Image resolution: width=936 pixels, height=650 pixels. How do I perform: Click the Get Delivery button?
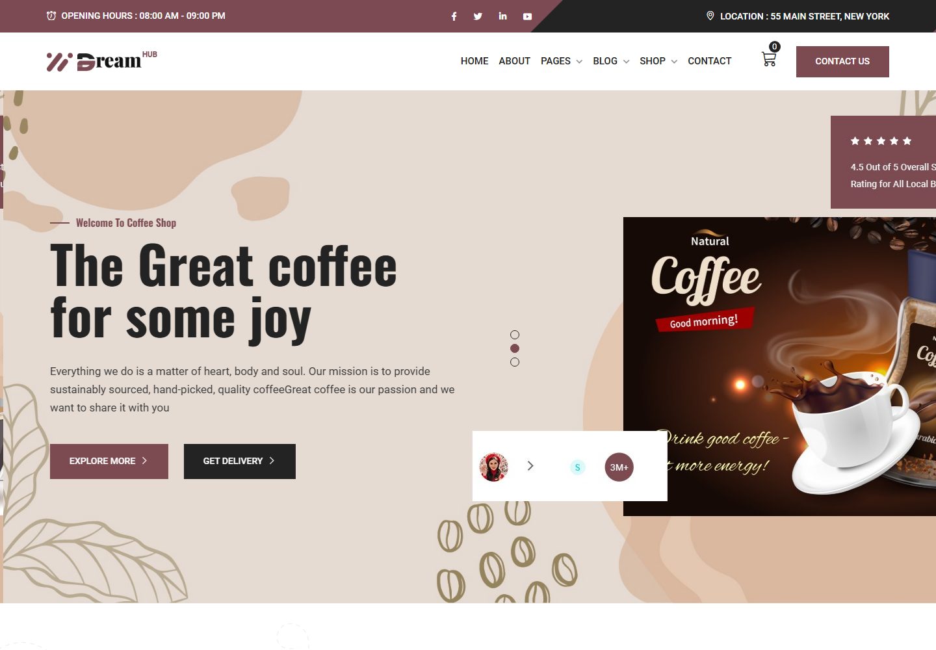(240, 461)
